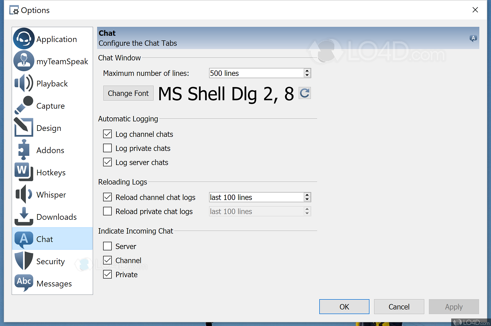Click the Addons puzzle piece icon
The height and width of the screenshot is (326, 491).
pyautogui.click(x=24, y=150)
